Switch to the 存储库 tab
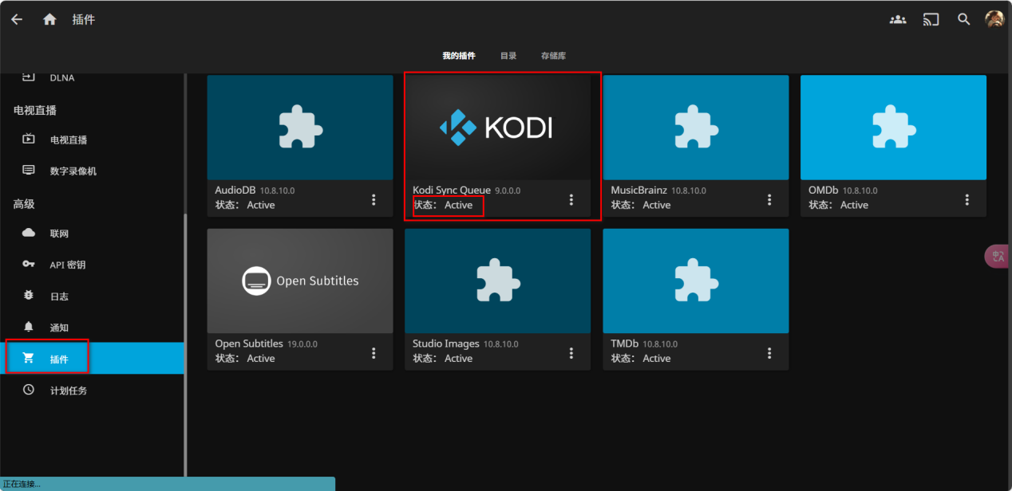 pos(553,56)
